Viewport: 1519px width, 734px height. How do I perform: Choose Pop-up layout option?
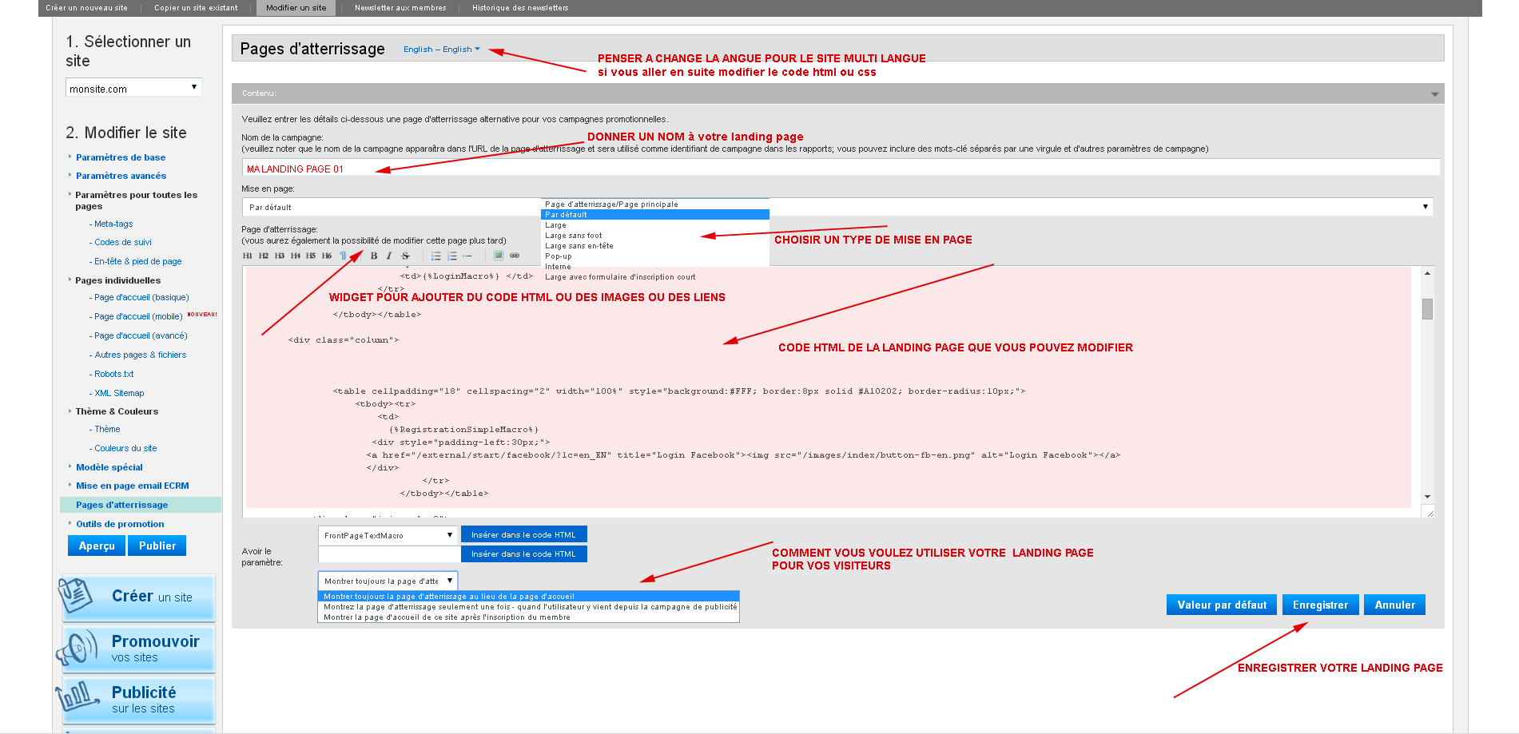[x=559, y=256]
